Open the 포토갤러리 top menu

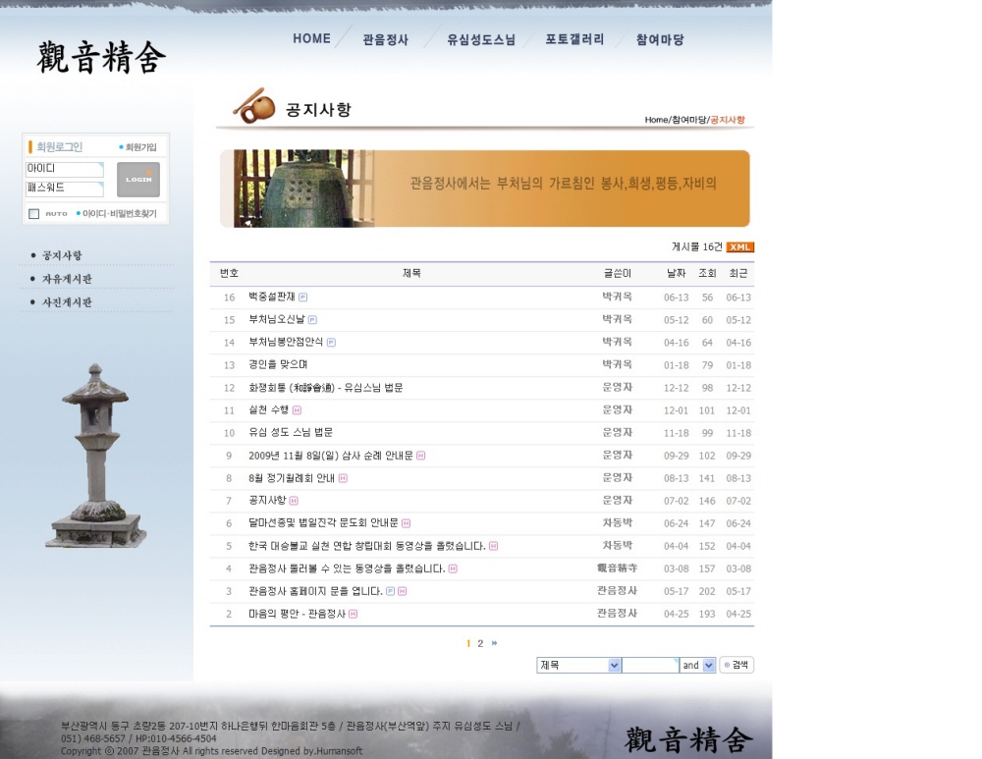pos(574,40)
